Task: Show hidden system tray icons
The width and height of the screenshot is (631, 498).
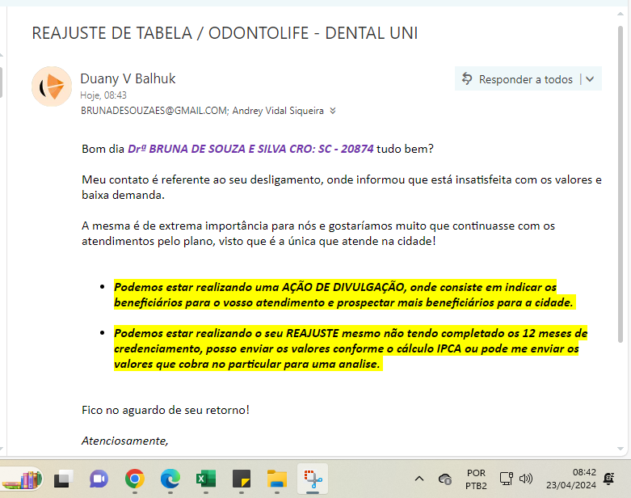Action: coord(419,479)
